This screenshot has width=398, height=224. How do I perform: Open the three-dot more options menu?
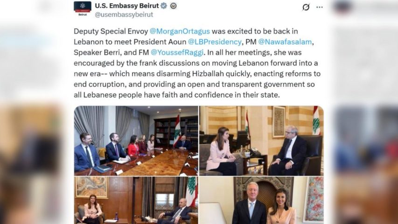319,7
